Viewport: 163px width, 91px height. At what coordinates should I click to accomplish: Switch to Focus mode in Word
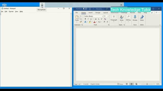(x=120, y=84)
